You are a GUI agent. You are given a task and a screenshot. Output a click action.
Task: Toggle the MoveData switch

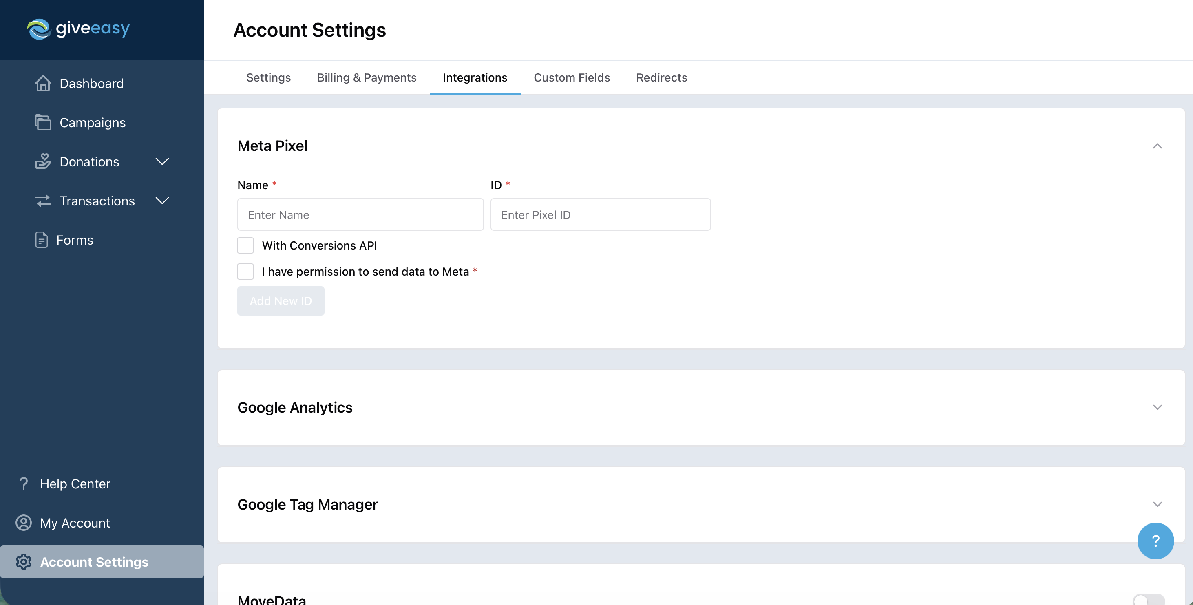tap(1149, 600)
